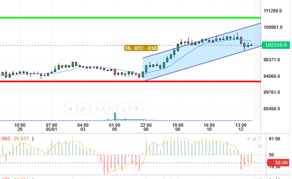
Task: Click price axis label 94066.0
Action: 271,76
